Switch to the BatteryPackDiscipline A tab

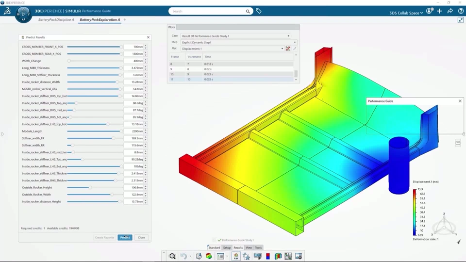click(x=56, y=19)
